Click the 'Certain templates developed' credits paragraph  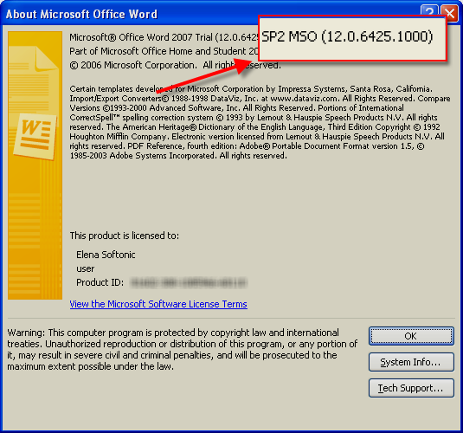pos(260,122)
